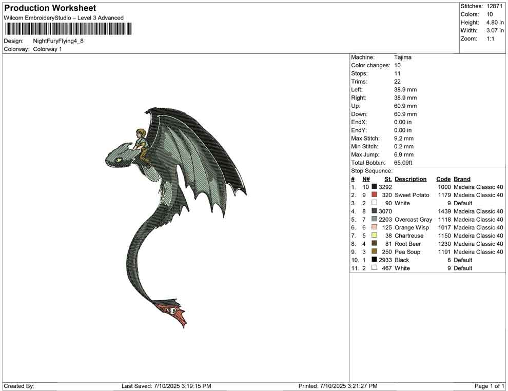Click the Stops value 11

(397, 73)
